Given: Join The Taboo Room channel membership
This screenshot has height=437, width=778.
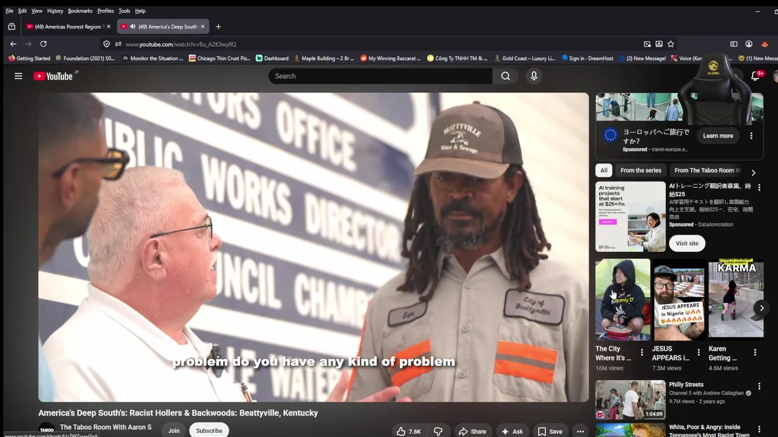Looking at the screenshot, I should pos(174,430).
